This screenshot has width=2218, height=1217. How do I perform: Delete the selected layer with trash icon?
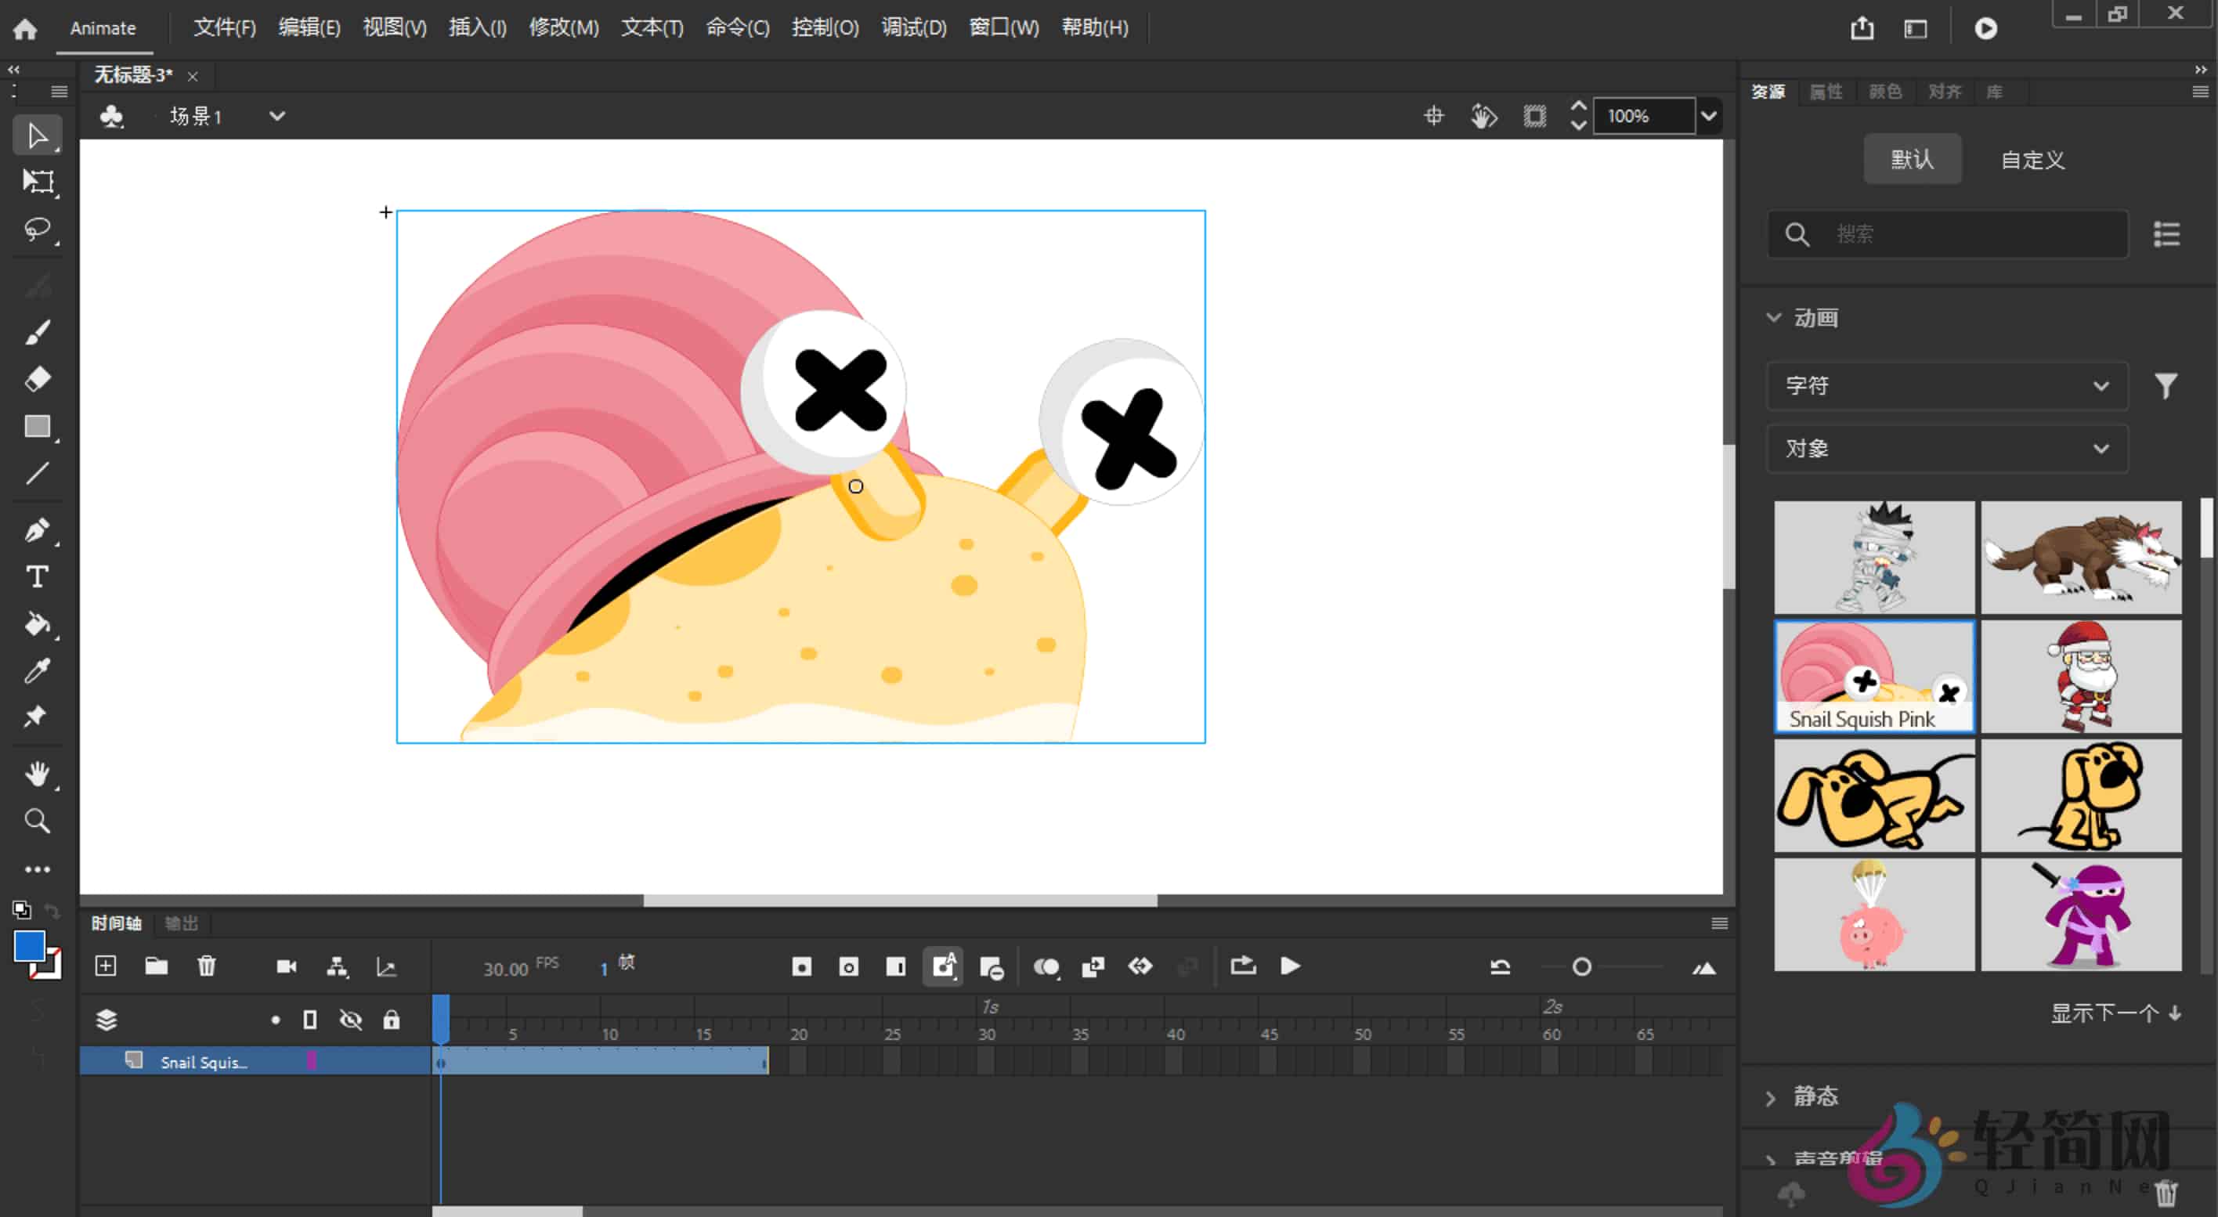click(x=207, y=966)
